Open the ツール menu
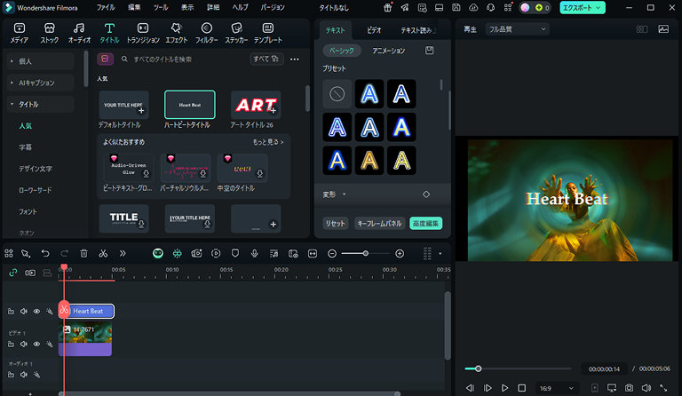The width and height of the screenshot is (682, 396). point(161,7)
